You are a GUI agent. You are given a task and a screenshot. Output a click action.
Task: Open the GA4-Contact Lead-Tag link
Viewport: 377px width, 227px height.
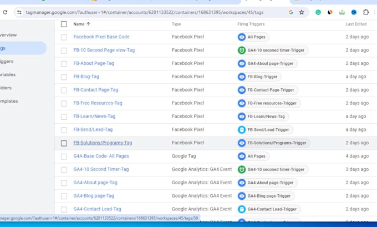click(98, 209)
